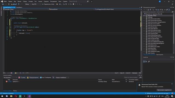Open the GroundCheck class navigation dropdown
This screenshot has height=98, width=175.
tap(71, 9)
